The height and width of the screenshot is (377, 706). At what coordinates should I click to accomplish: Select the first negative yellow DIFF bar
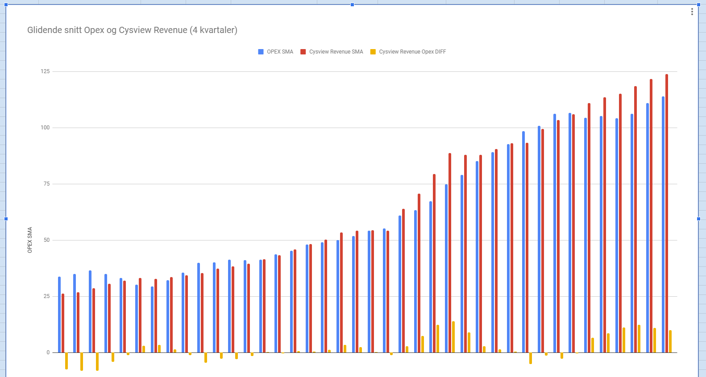coord(66,361)
